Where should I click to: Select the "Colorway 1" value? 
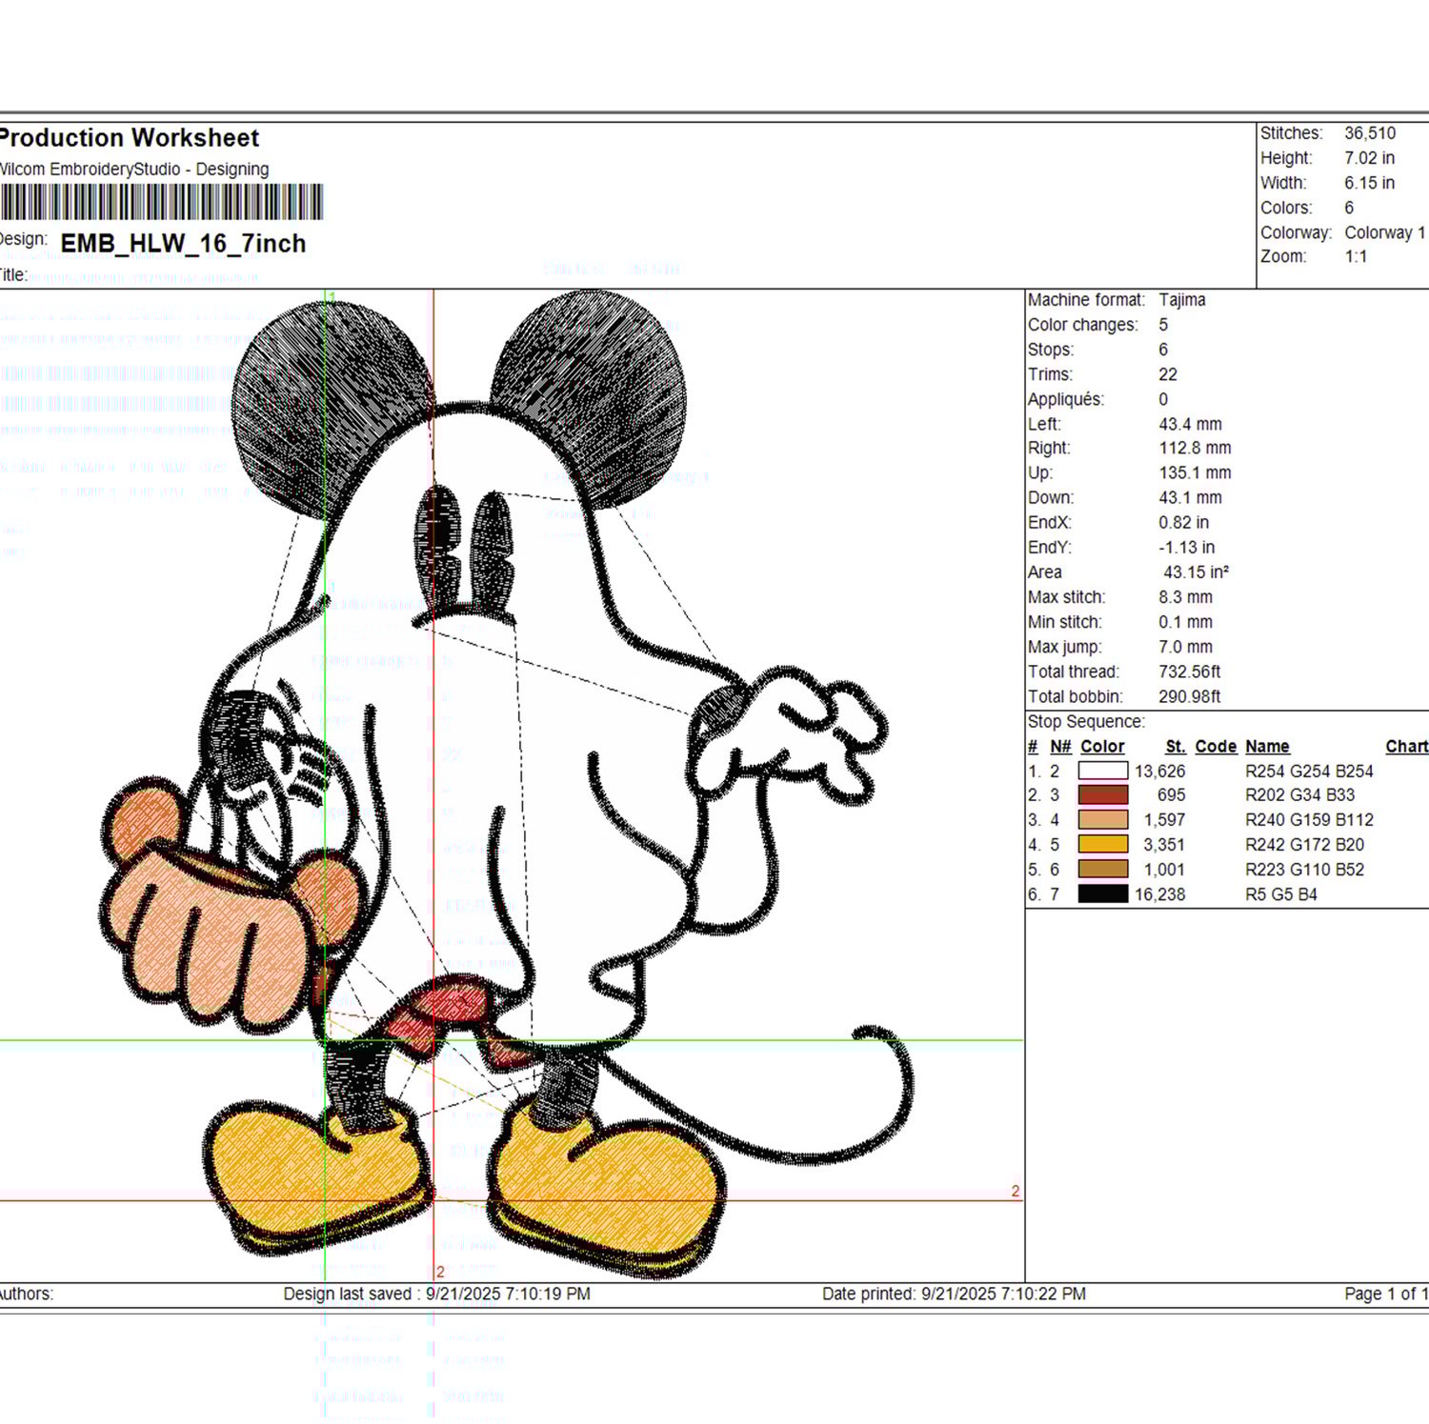click(1385, 232)
